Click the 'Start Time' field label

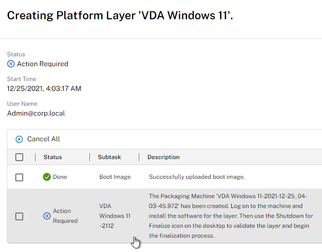pos(22,79)
